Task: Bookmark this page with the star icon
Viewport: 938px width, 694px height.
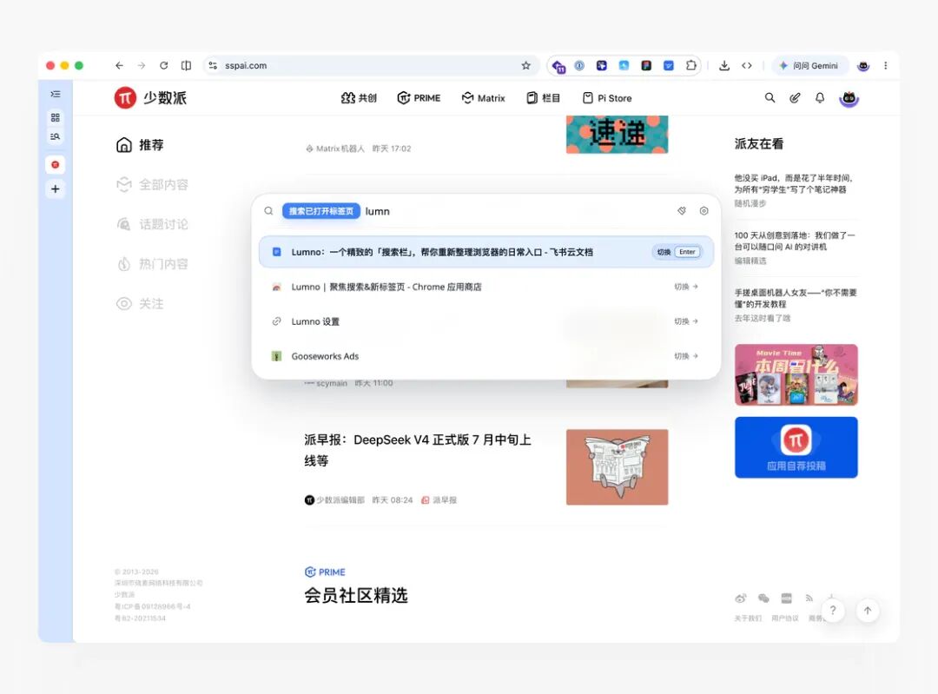Action: click(525, 66)
